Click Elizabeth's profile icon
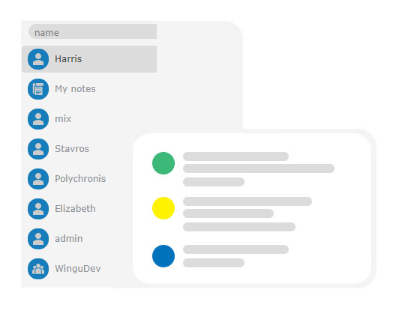 coord(38,209)
